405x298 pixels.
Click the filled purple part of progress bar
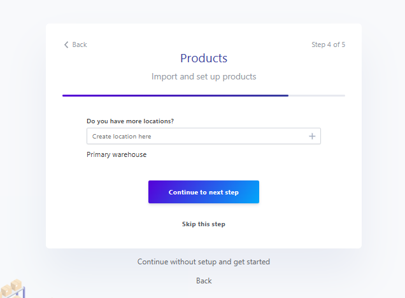coord(175,95)
